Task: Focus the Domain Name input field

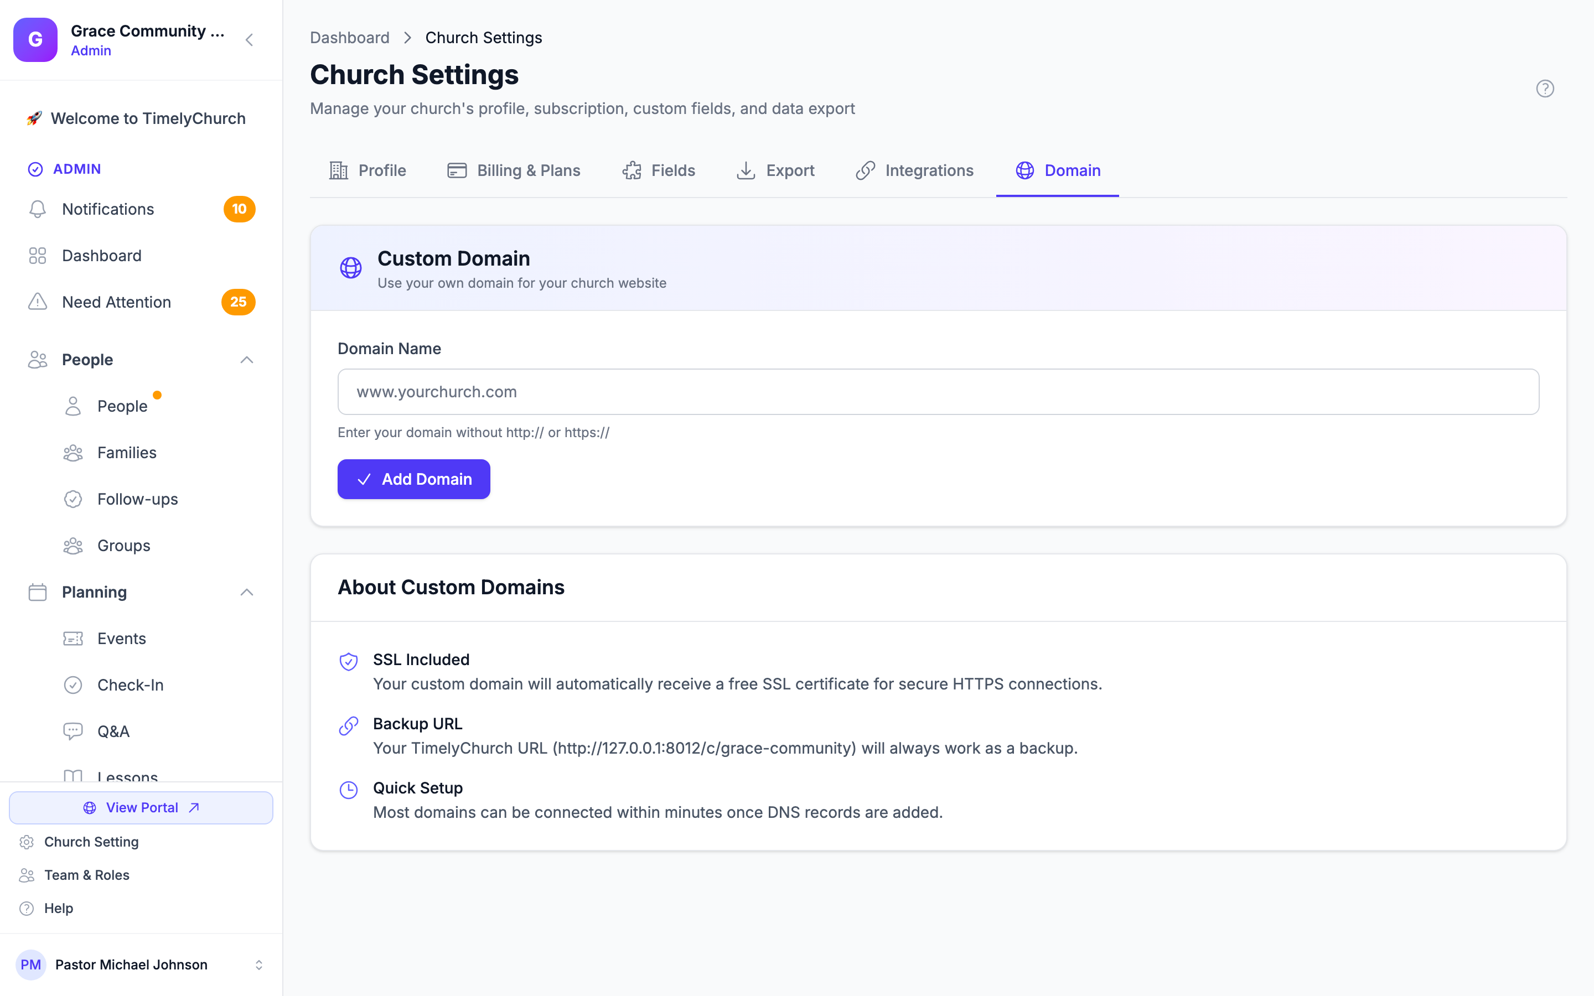Action: coord(938,392)
